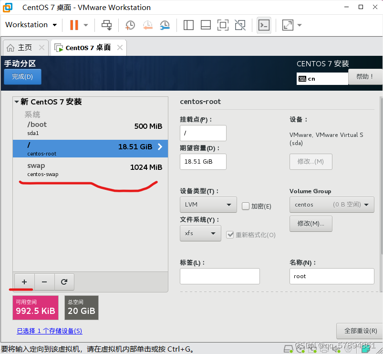383x354 pixels.
Task: Click the 全部重设(R) button
Action: (x=361, y=331)
